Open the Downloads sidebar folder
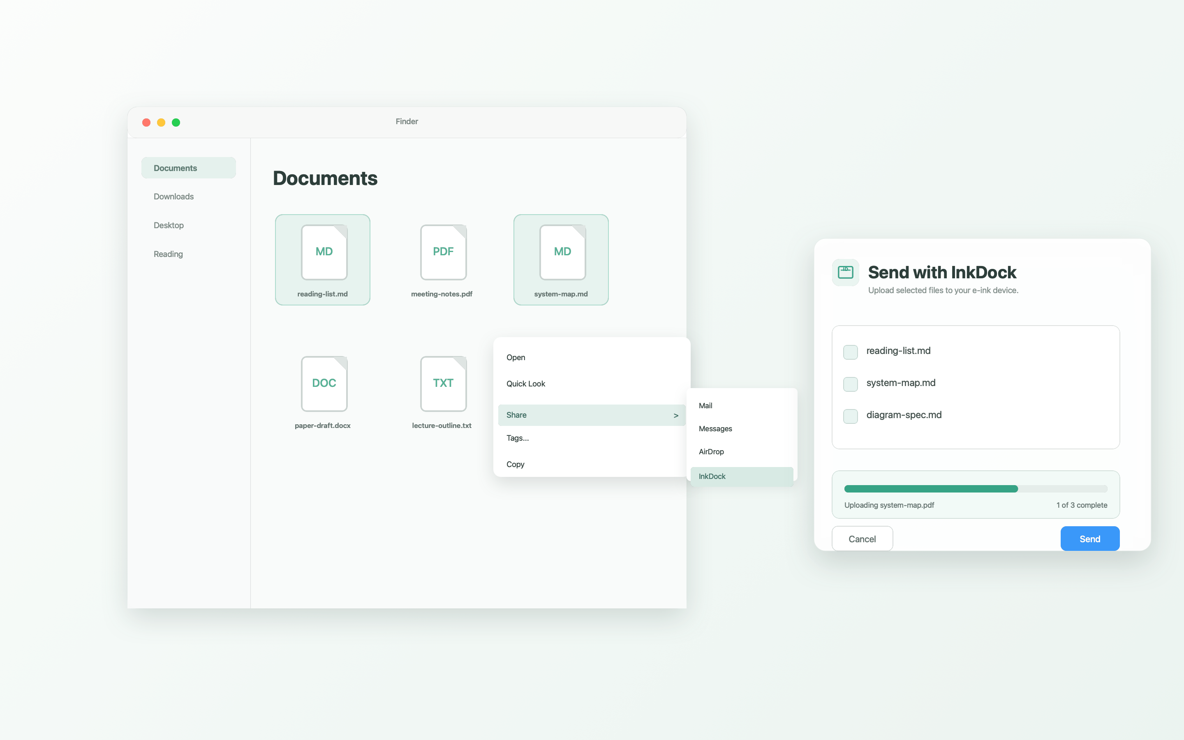The width and height of the screenshot is (1184, 740). coord(188,197)
